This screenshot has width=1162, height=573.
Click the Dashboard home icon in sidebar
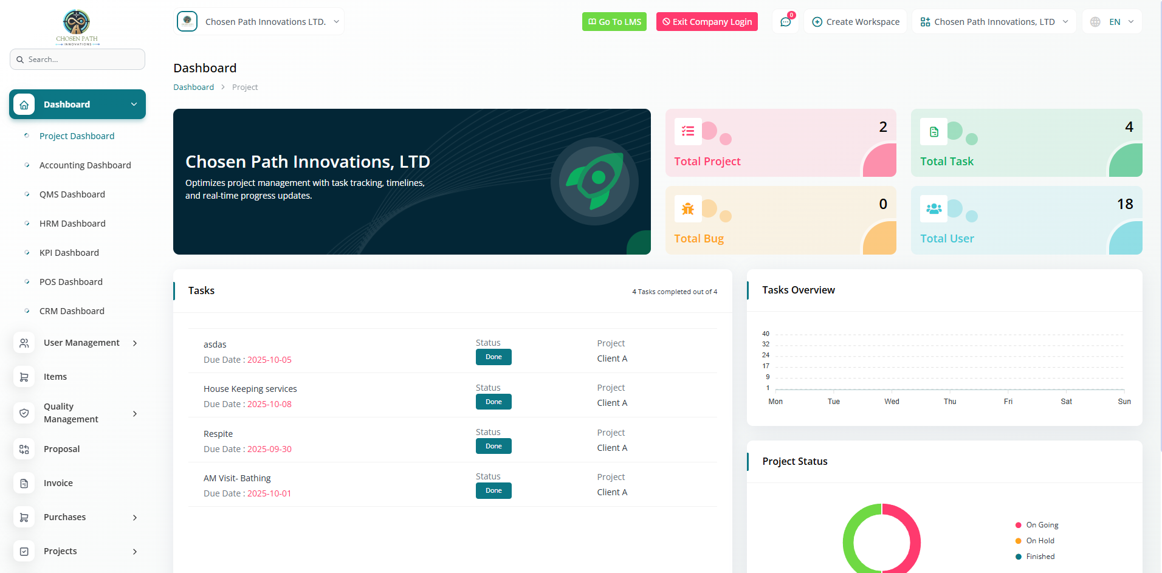click(x=24, y=105)
